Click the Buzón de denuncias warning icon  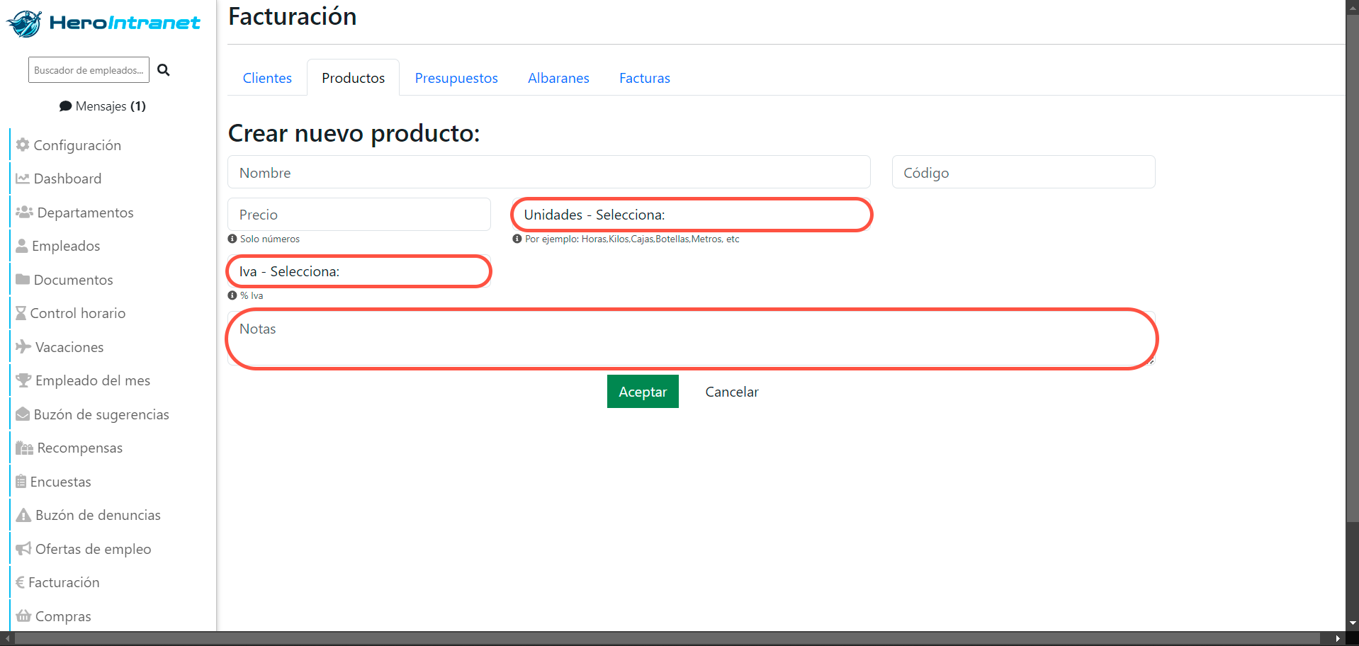pyautogui.click(x=23, y=515)
